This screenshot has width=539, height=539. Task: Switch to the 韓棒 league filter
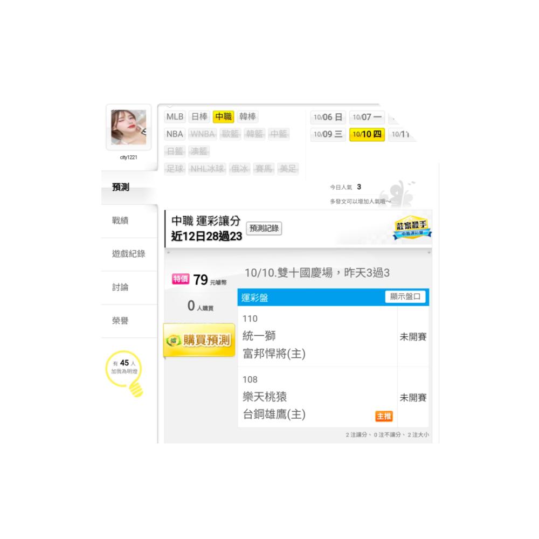[247, 117]
